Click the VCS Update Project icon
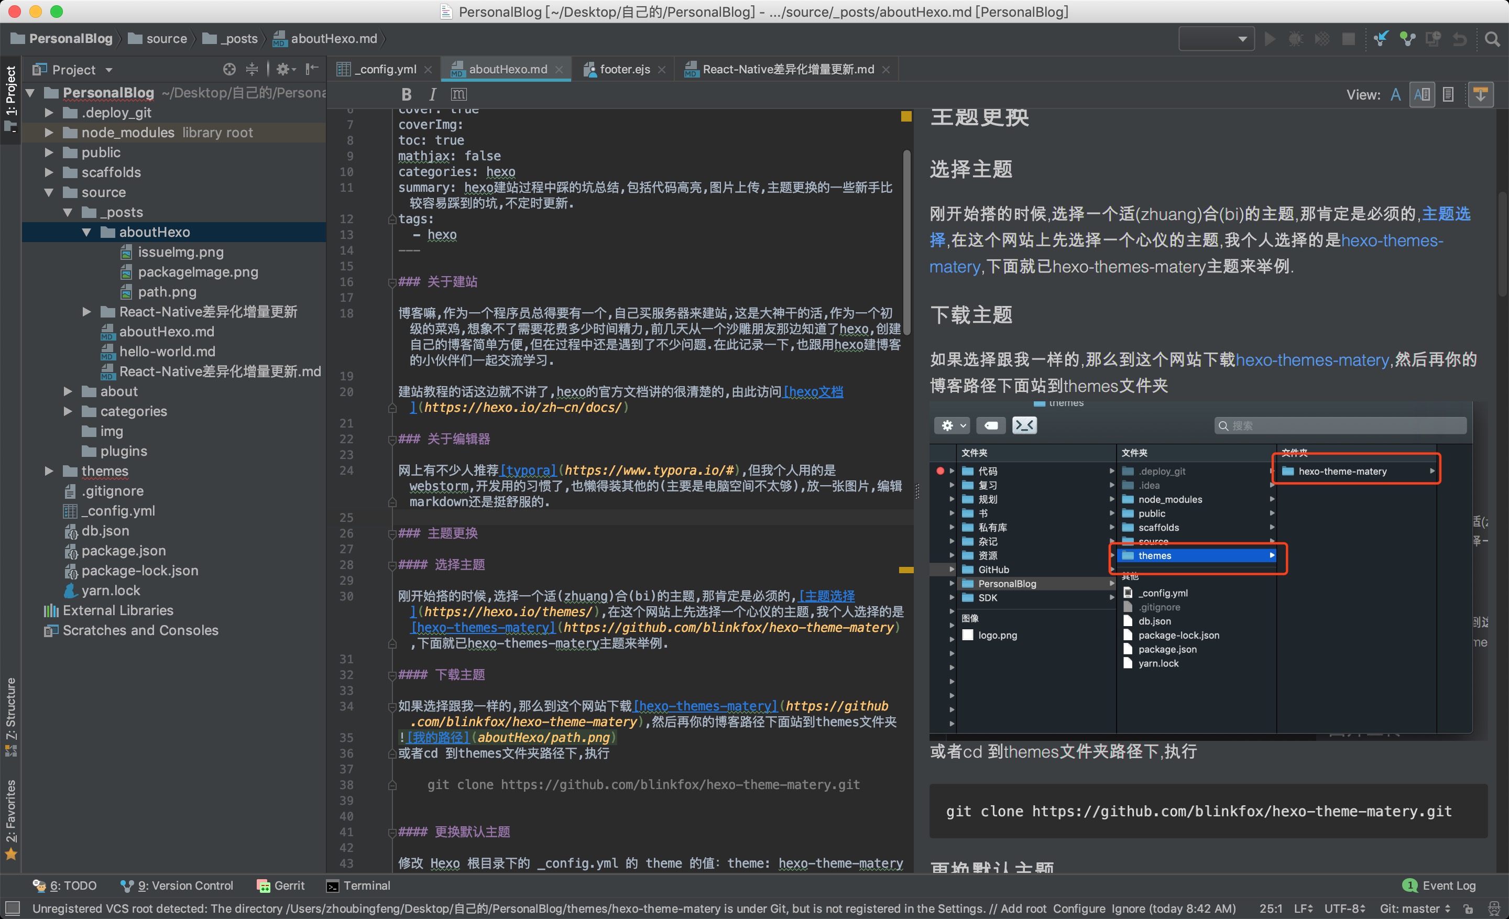Viewport: 1509px width, 919px height. tap(1381, 39)
